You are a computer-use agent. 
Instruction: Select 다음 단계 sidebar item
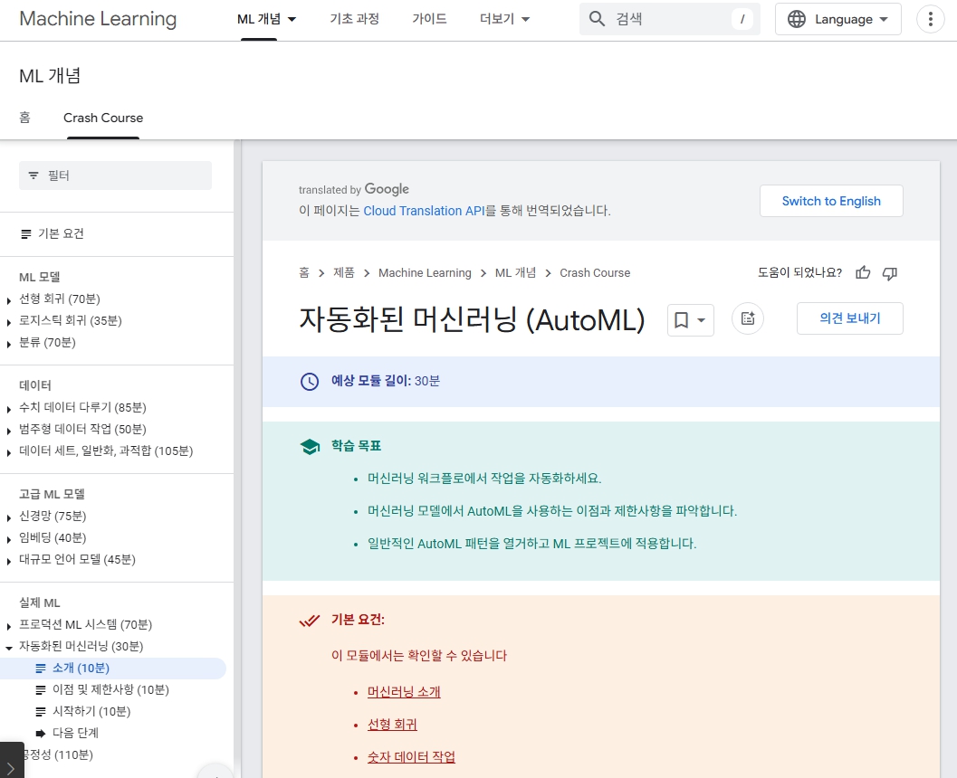click(75, 734)
